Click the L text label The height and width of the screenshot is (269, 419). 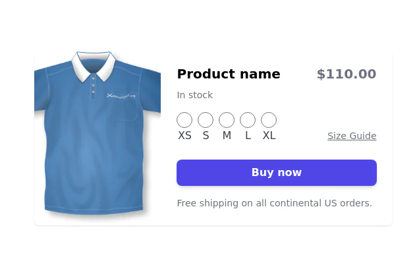pos(248,136)
